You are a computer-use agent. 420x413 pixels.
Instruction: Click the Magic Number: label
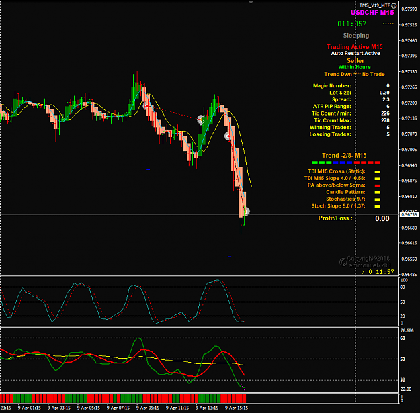tap(332, 86)
